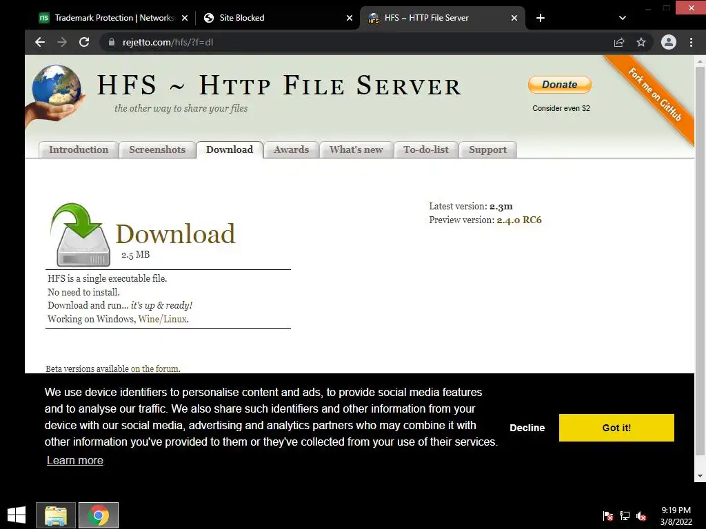Click the security flag tray icon

[x=608, y=515]
